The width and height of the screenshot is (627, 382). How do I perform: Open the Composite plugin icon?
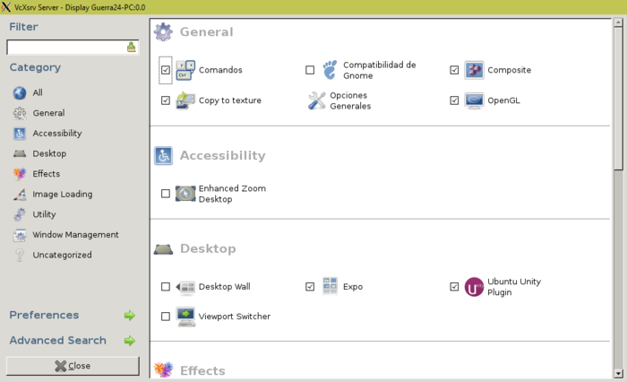(x=474, y=70)
